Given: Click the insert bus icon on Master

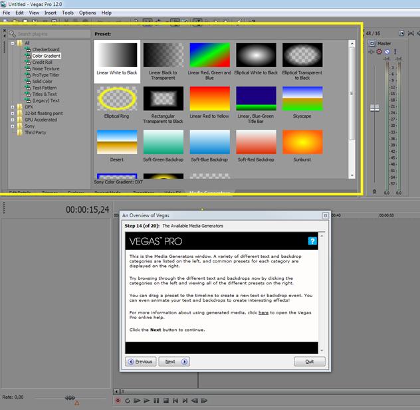Looking at the screenshot, I should tap(371, 51).
